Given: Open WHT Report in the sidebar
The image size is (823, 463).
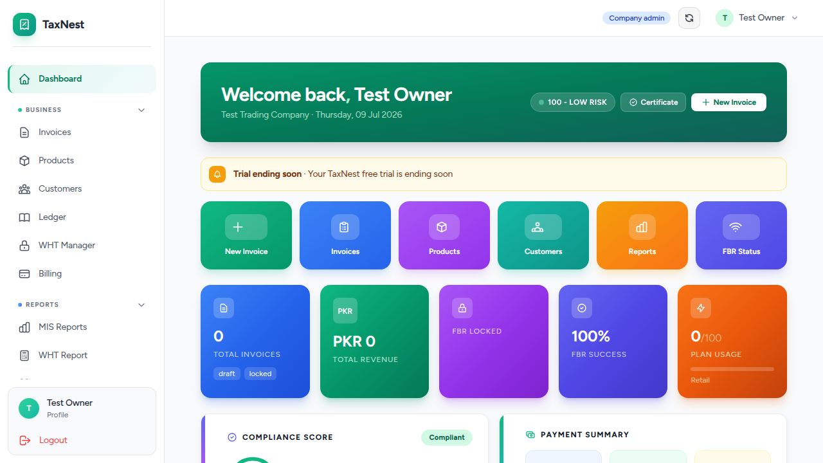Looking at the screenshot, I should click(x=82, y=356).
